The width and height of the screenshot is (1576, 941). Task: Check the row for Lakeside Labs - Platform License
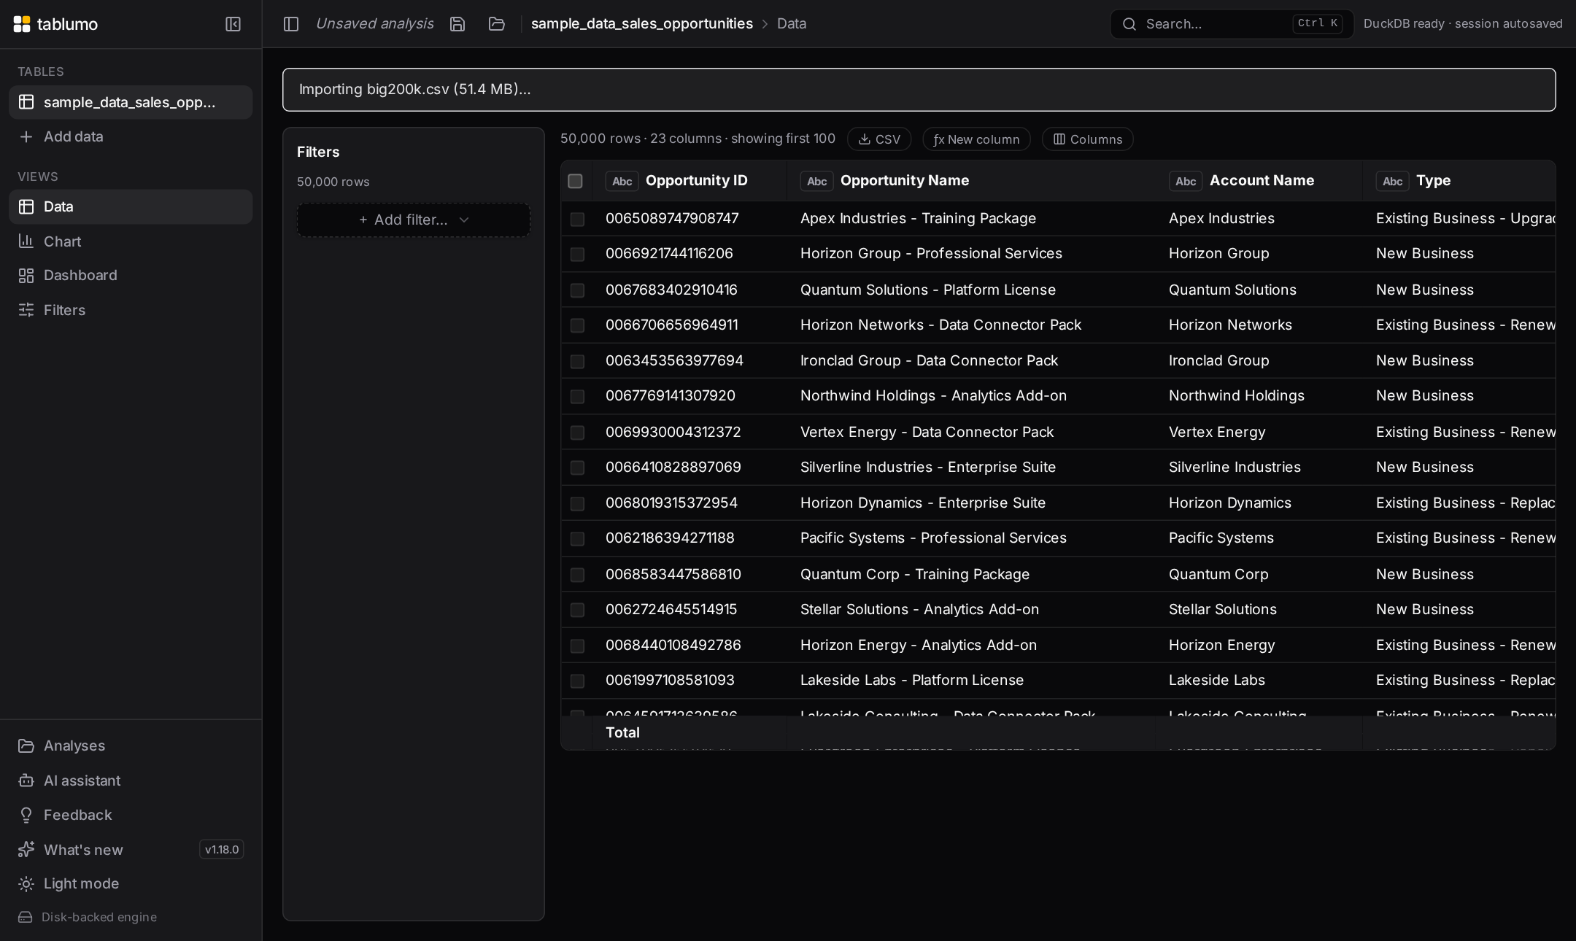[x=577, y=681]
